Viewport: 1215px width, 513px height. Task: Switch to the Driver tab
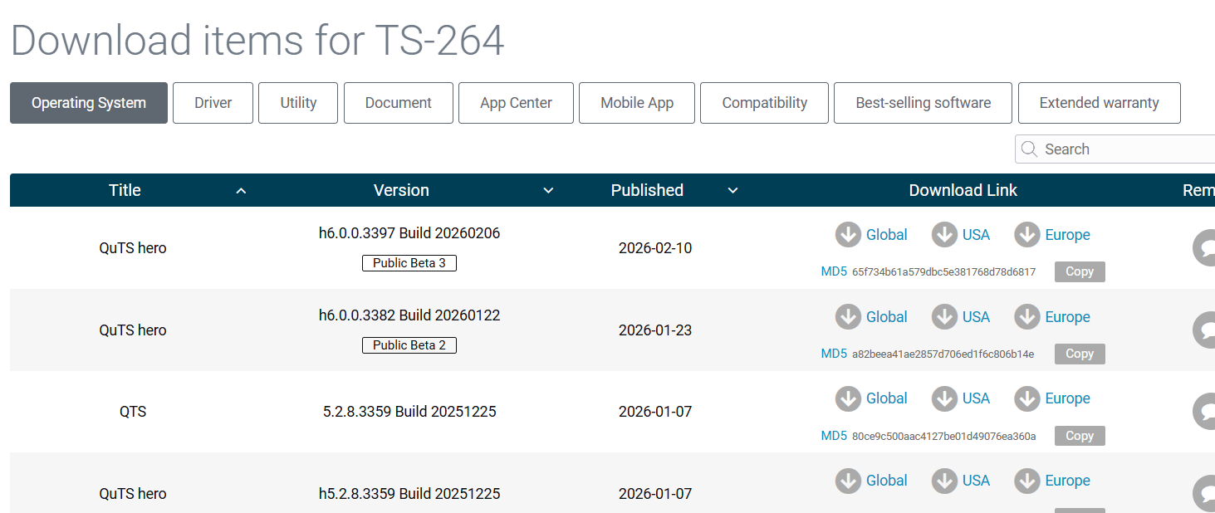point(213,103)
